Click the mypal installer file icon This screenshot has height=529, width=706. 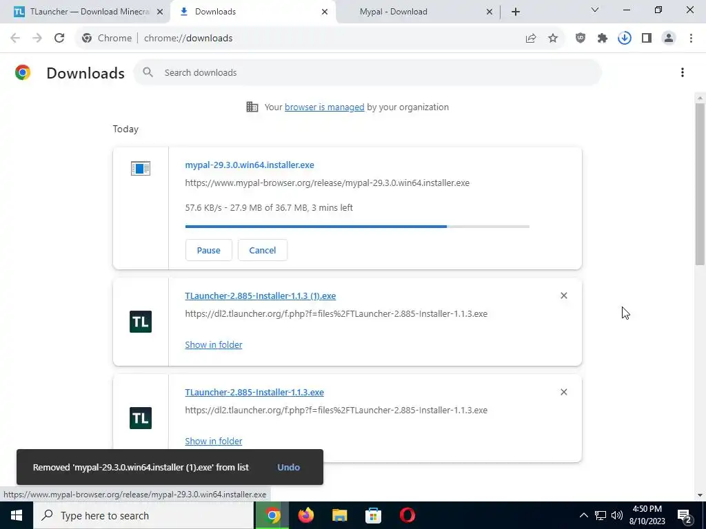pos(141,168)
